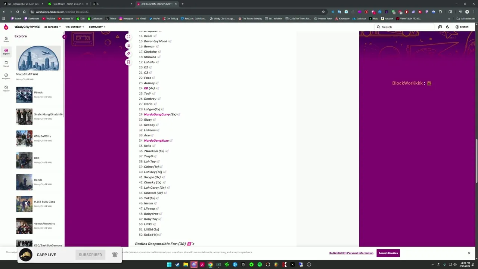Follow the MurdaGangCurry link
Viewport: 478px width, 269px height.
click(157, 114)
